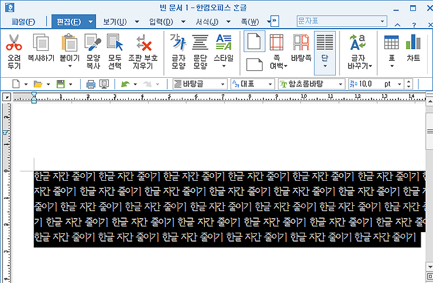Click the vertical scrollbar thumb
The image size is (433, 283).
click(x=429, y=131)
